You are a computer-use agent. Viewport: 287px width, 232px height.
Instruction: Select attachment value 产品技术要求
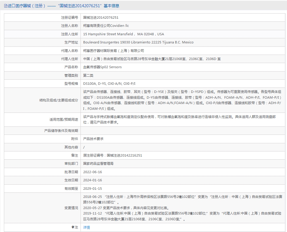tap(93, 139)
